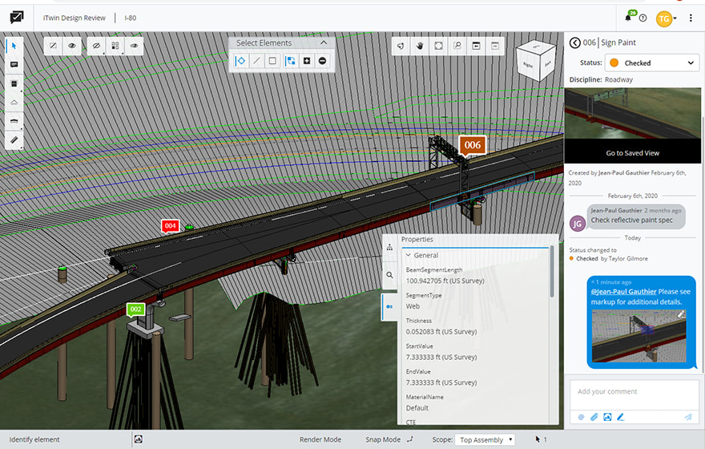Attach a file with the paperclip icon

[594, 417]
